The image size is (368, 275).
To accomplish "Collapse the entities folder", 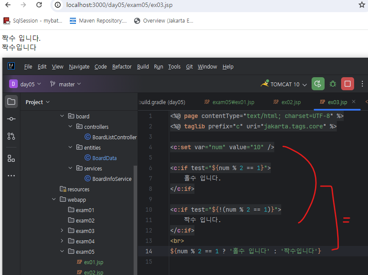I will (70, 147).
